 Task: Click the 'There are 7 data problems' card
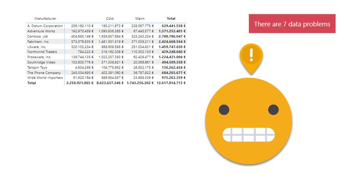(x=292, y=24)
